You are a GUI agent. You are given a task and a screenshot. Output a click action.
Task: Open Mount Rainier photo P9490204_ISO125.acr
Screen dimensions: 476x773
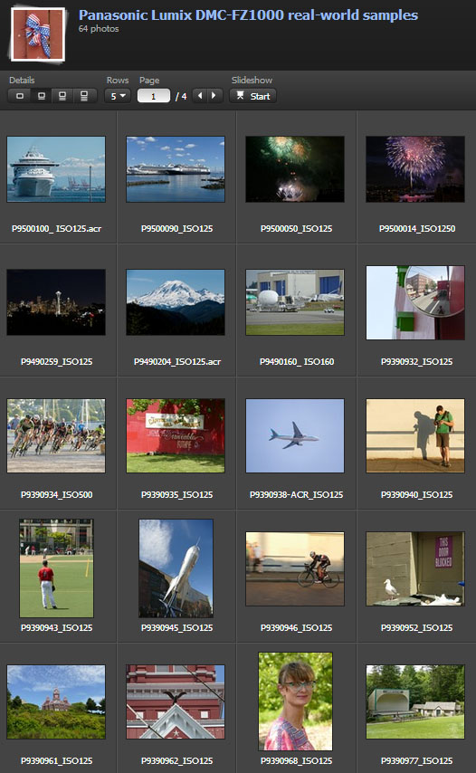[176, 302]
